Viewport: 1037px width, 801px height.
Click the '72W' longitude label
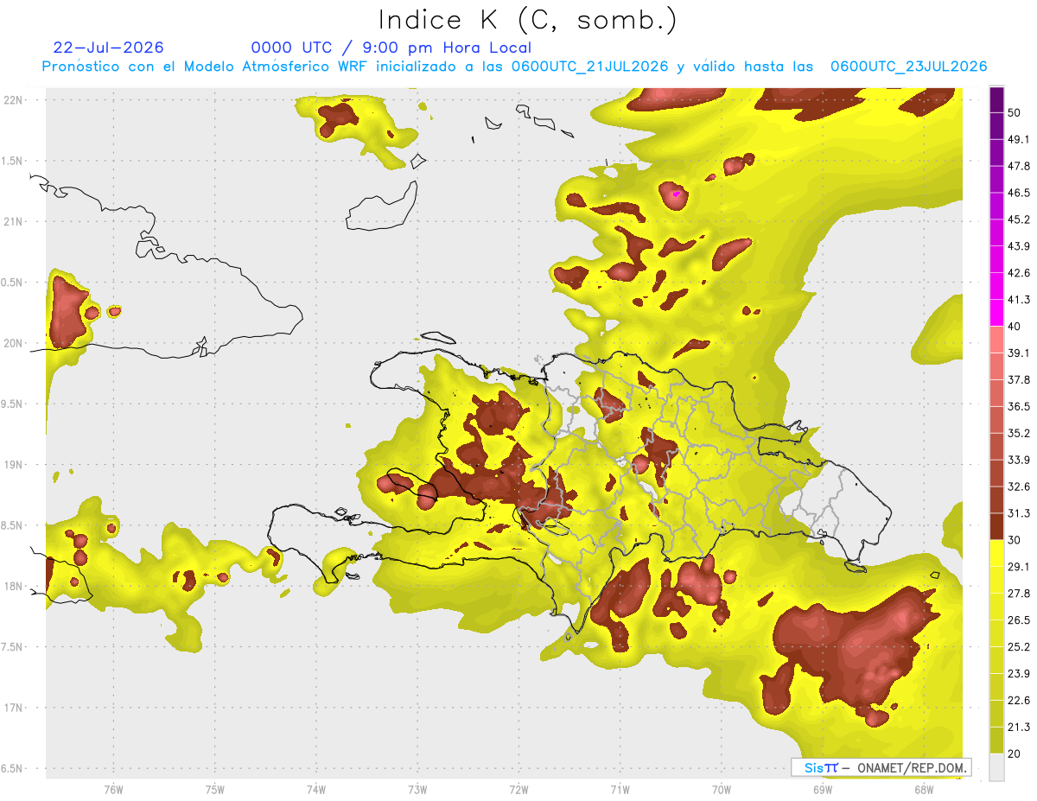(518, 788)
